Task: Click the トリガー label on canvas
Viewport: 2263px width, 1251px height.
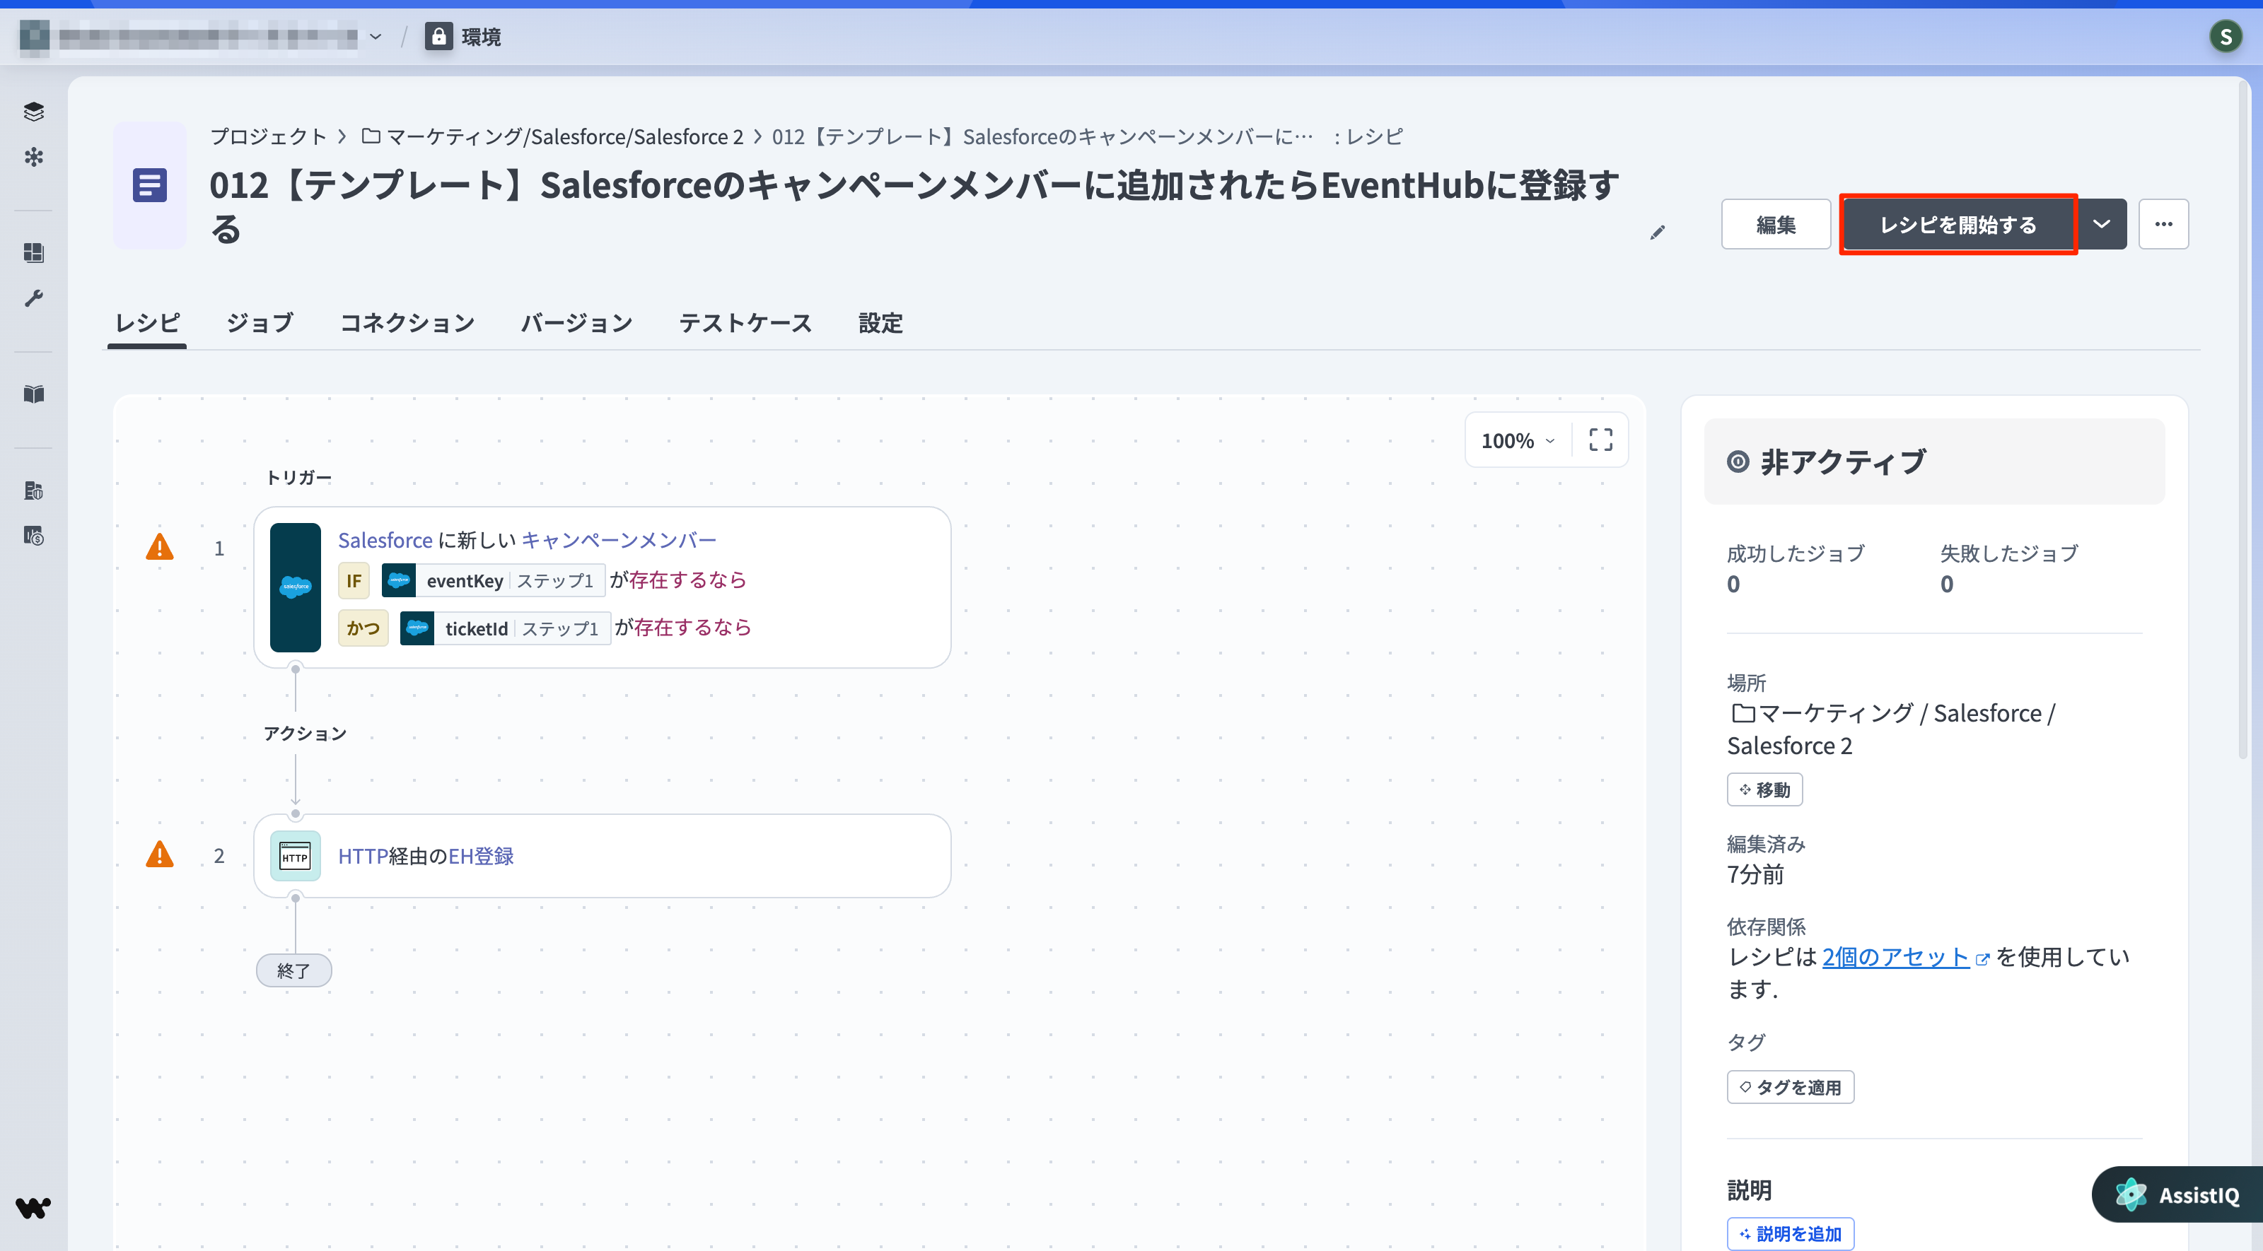Action: (298, 476)
